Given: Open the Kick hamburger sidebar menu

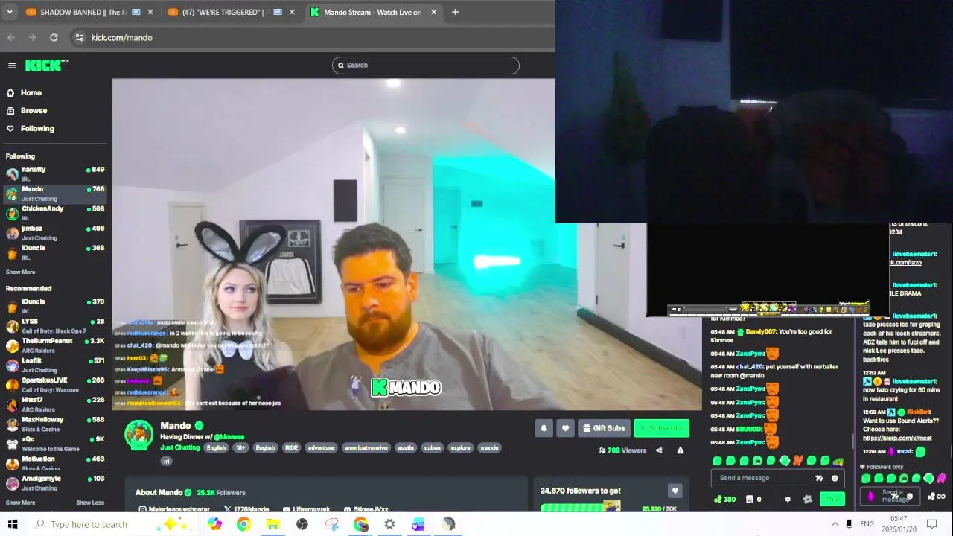Looking at the screenshot, I should coord(12,66).
